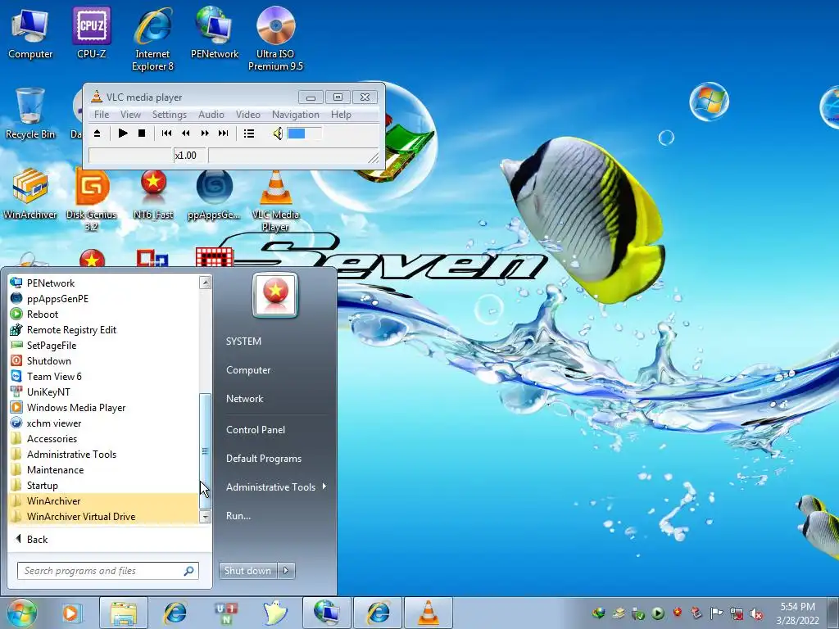The width and height of the screenshot is (839, 629).
Task: Expand the Maintenance folder
Action: 102,469
